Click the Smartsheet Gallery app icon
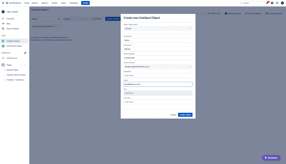Viewport: 286px width, 164px height. tap(3, 46)
